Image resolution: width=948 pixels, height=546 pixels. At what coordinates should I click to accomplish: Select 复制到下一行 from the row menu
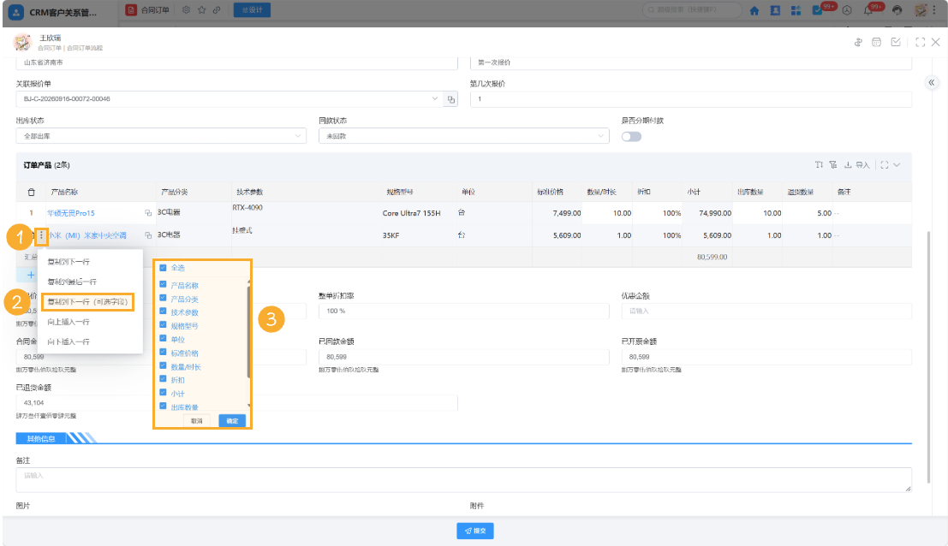69,262
